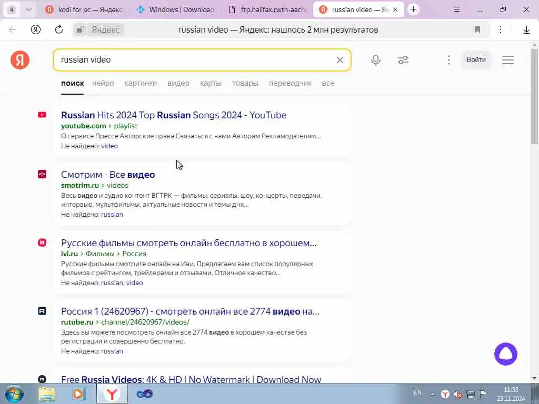Click the rutube.ru green URL
This screenshot has width=539, height=404.
point(77,322)
